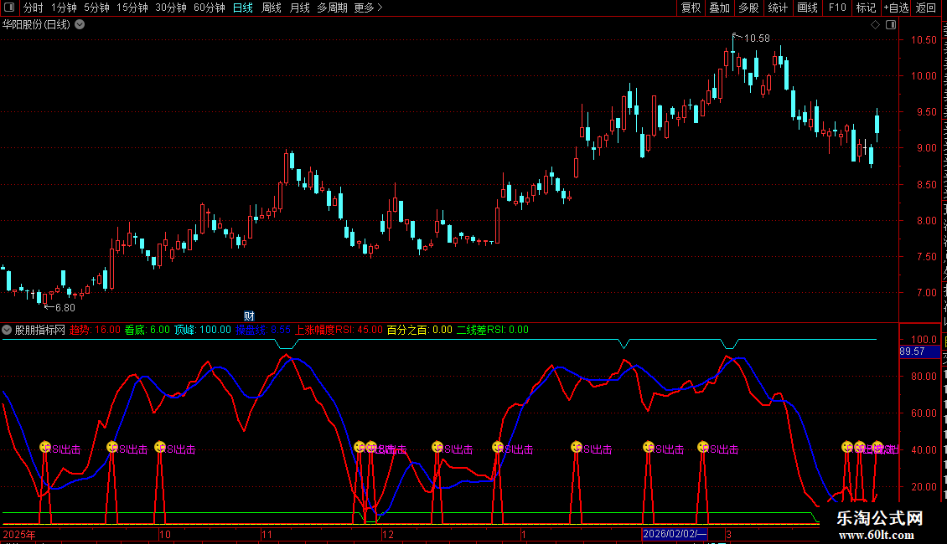Open the F10 company info
Image resolution: width=947 pixels, height=544 pixels.
pos(837,8)
